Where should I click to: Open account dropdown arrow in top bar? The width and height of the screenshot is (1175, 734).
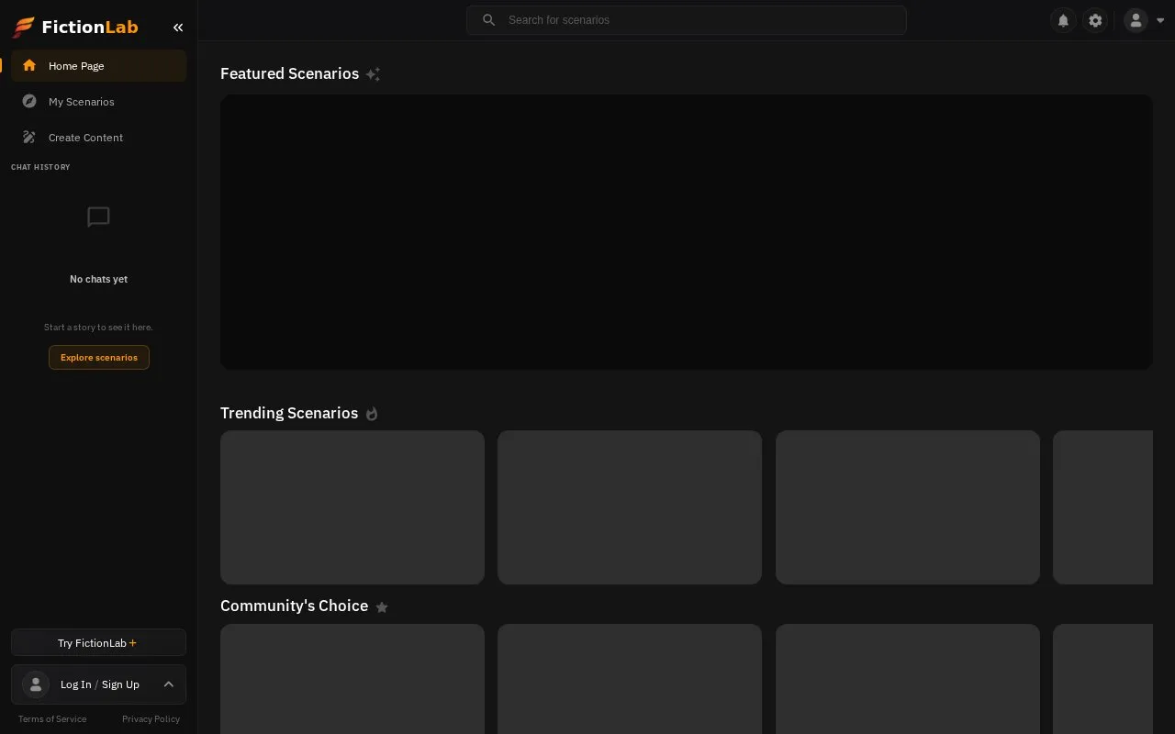coord(1160,20)
